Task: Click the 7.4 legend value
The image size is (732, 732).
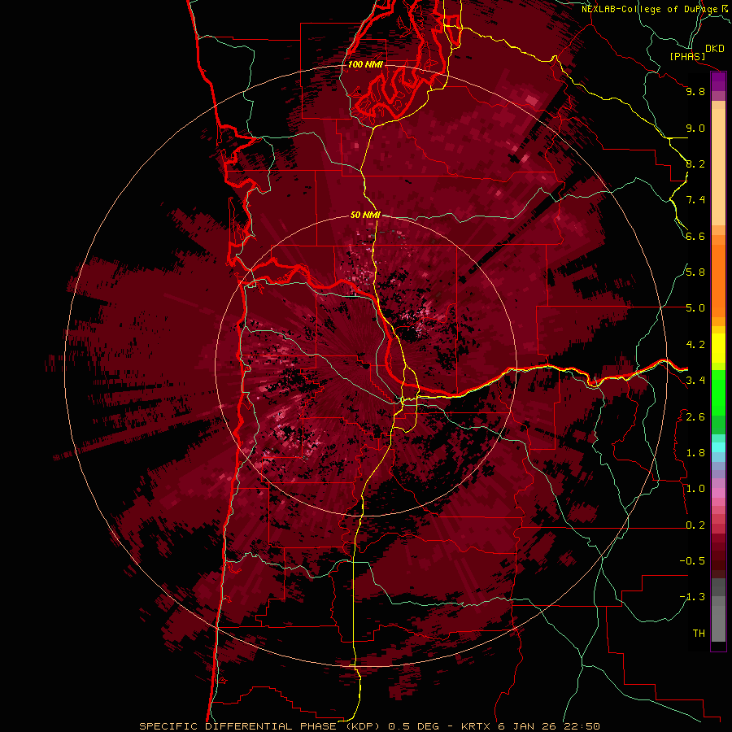Action: tap(695, 200)
